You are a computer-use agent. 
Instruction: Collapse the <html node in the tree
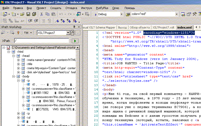point(8,52)
